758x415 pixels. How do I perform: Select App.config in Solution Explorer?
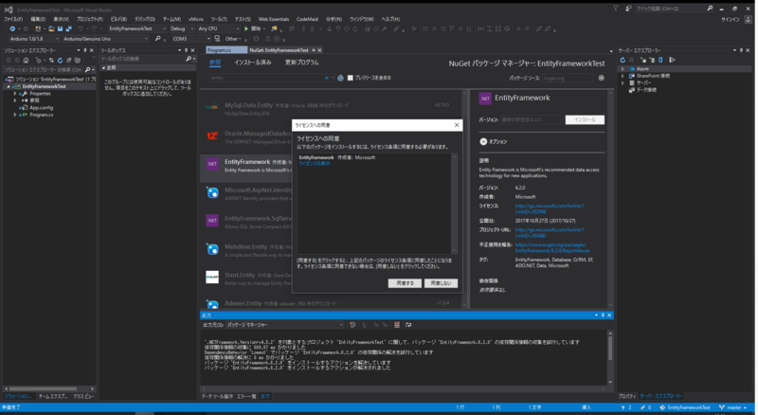pyautogui.click(x=41, y=107)
